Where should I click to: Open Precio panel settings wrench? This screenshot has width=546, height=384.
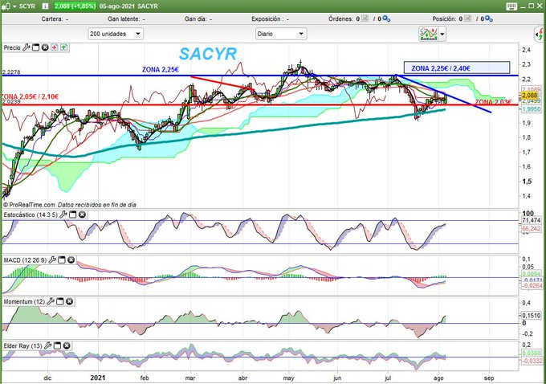click(26, 47)
